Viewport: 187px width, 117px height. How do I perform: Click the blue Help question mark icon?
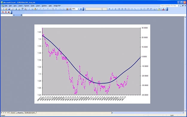point(81,9)
